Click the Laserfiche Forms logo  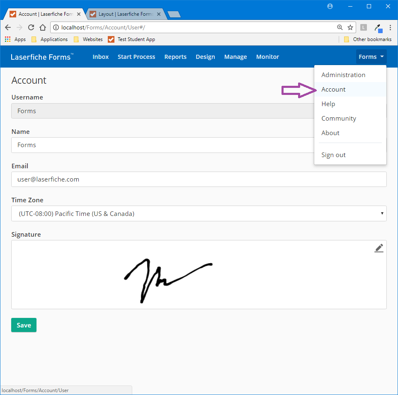pos(42,57)
